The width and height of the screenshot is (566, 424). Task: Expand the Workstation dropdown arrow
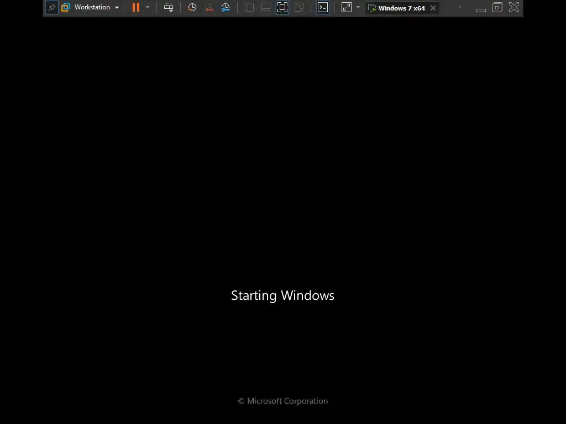coord(117,8)
